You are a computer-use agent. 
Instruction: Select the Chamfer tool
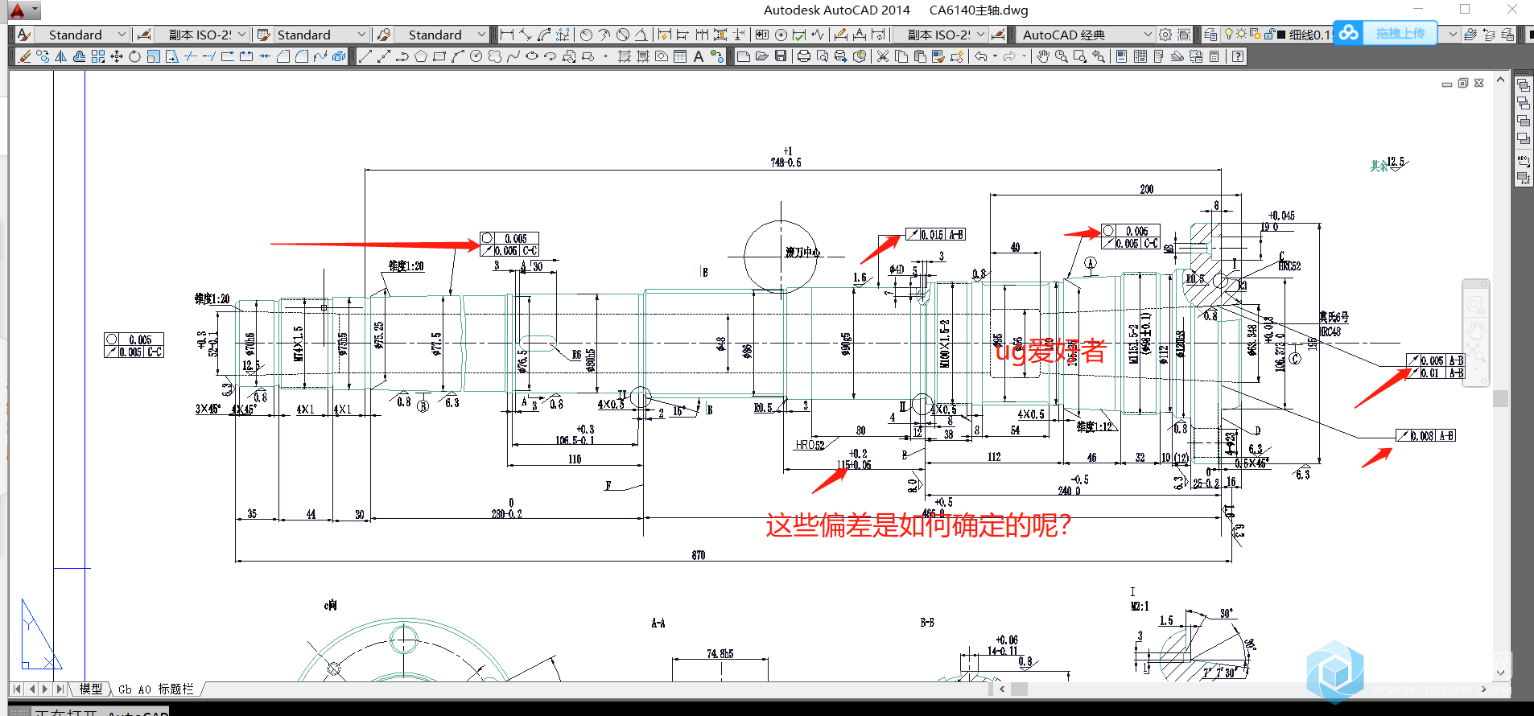pyautogui.click(x=283, y=56)
